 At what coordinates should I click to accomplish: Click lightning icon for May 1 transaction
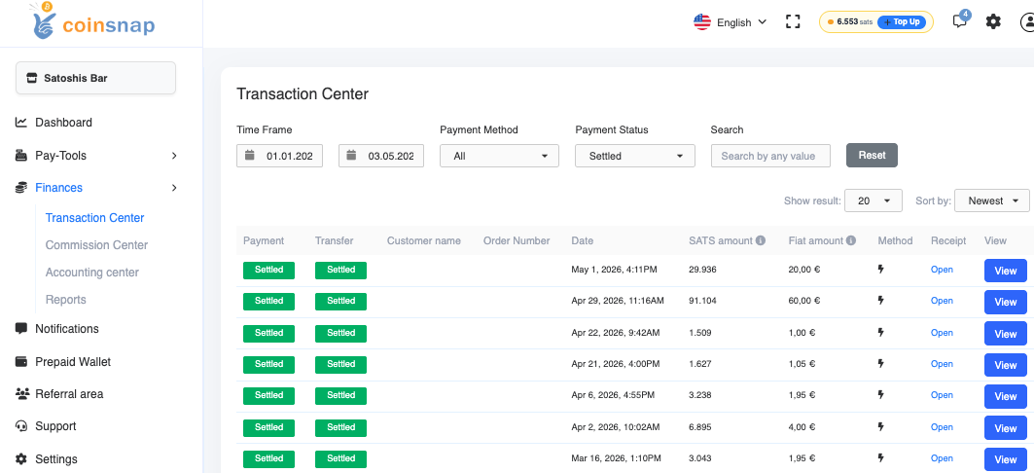(x=881, y=270)
